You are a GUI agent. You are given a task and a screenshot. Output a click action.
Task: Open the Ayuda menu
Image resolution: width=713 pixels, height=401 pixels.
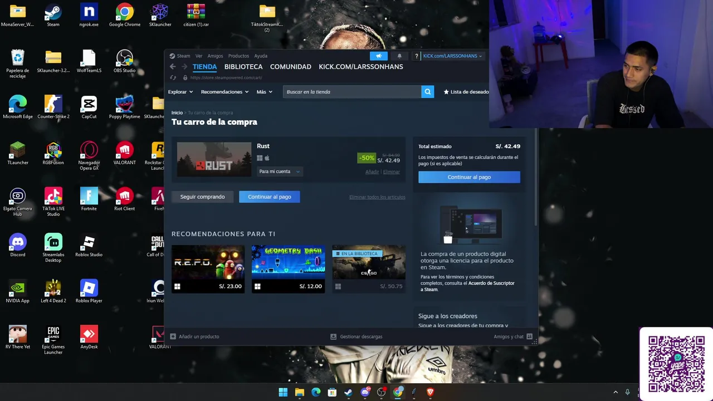pyautogui.click(x=261, y=56)
